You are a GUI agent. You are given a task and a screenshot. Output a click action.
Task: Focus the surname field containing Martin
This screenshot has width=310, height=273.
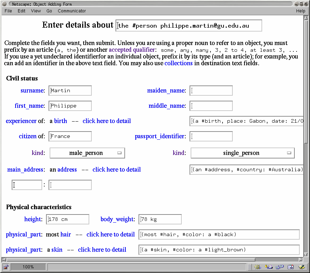coord(70,90)
